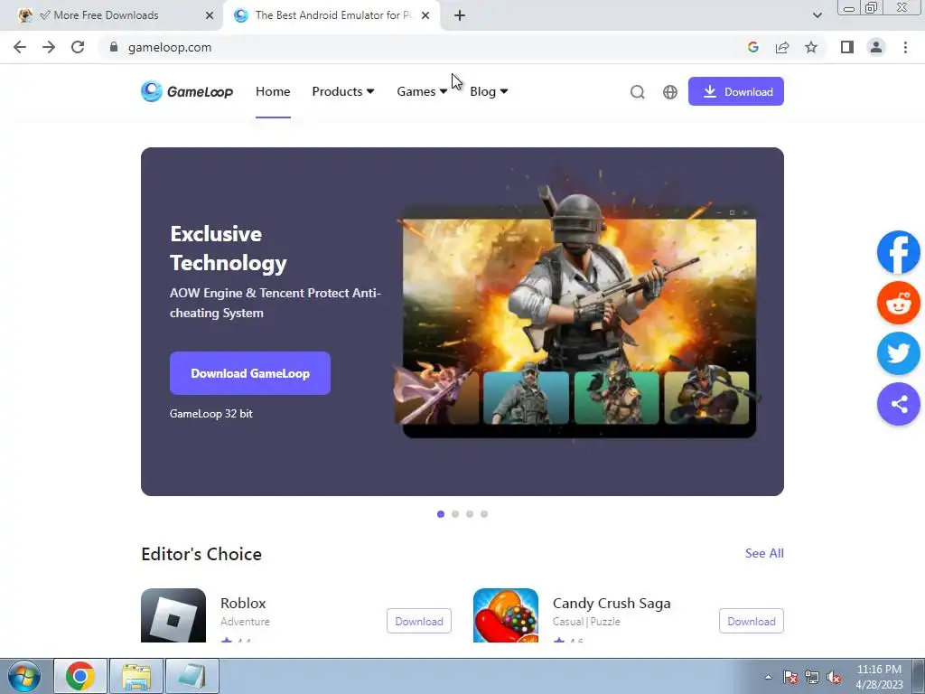Viewport: 925px width, 694px height.
Task: Click the header Download button
Action: point(735,91)
